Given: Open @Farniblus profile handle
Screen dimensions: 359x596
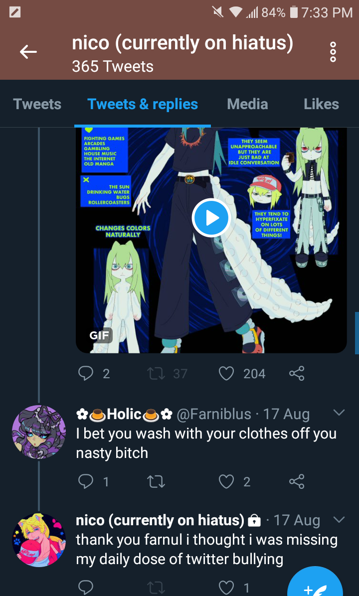Looking at the screenshot, I should [214, 414].
